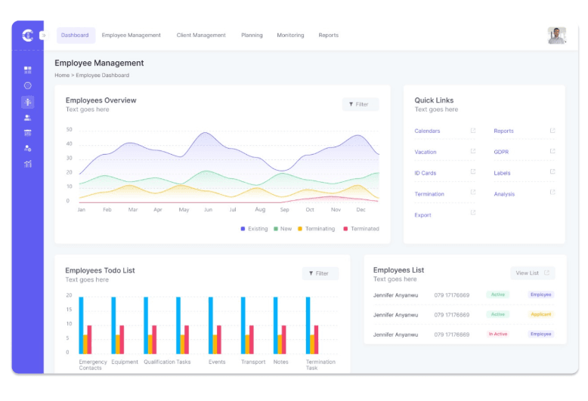Image resolution: width=588 pixels, height=401 pixels.
Task: Toggle the New series legend swatch
Action: pyautogui.click(x=276, y=229)
